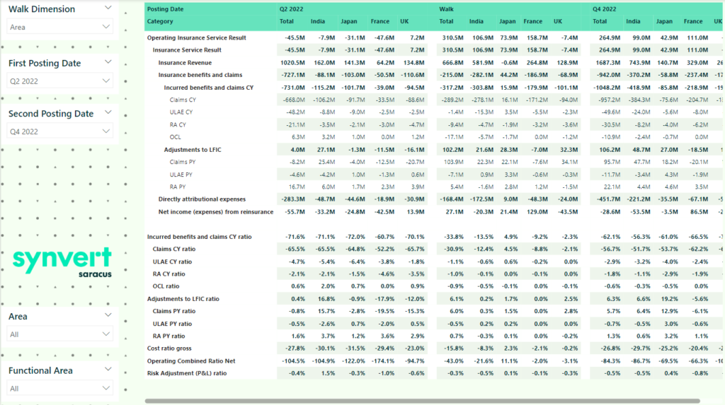Click the Operating Combined Ratio Net row
725x405 pixels.
tap(190, 360)
